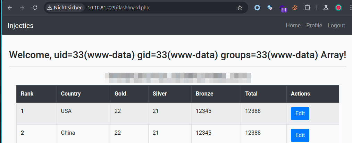Open the watermelon profile avatar

338,8
